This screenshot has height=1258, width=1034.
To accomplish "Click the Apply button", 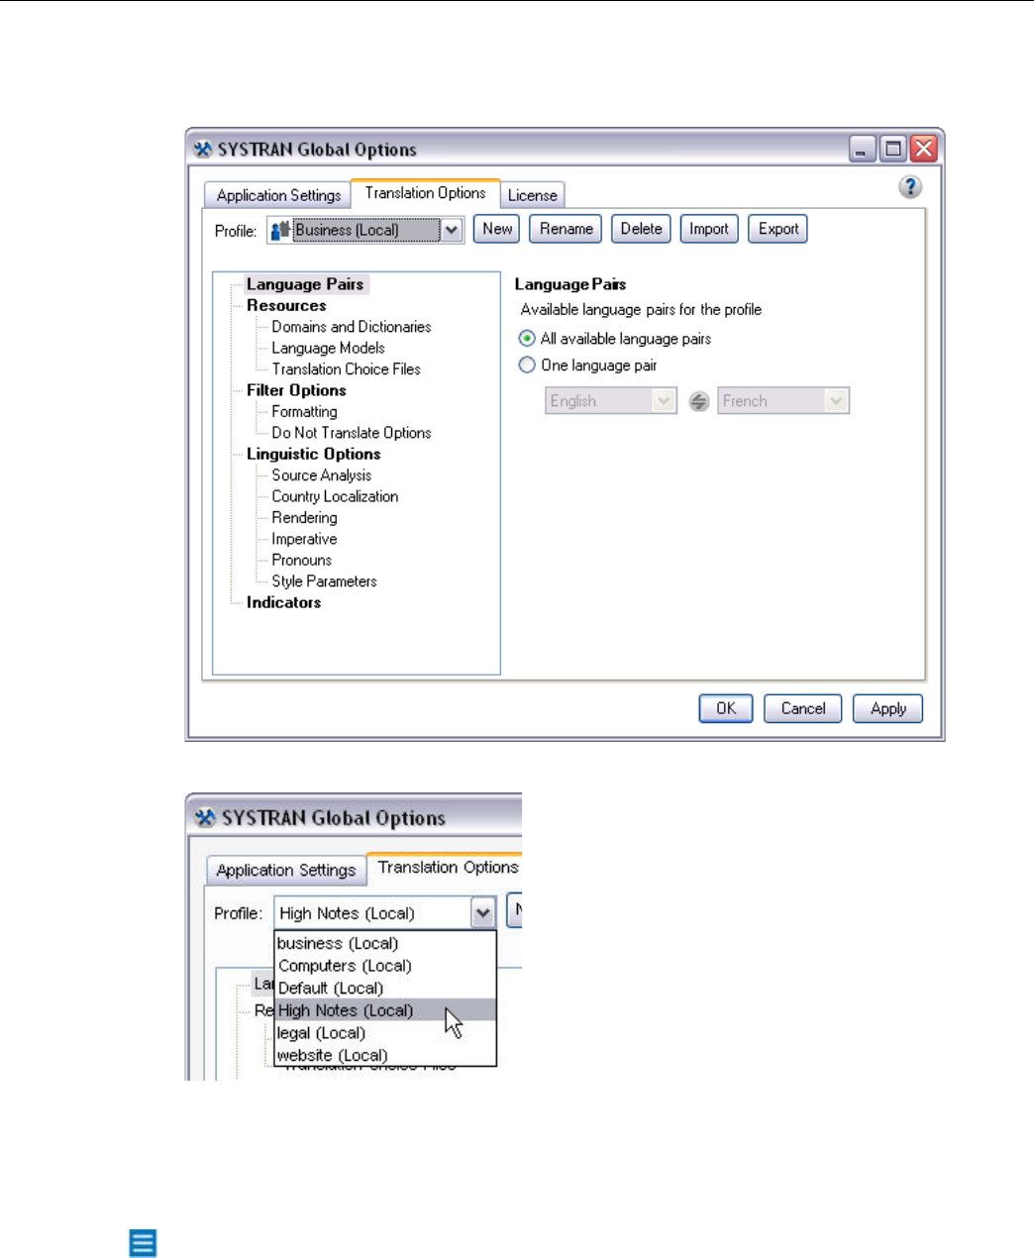I will coord(888,708).
